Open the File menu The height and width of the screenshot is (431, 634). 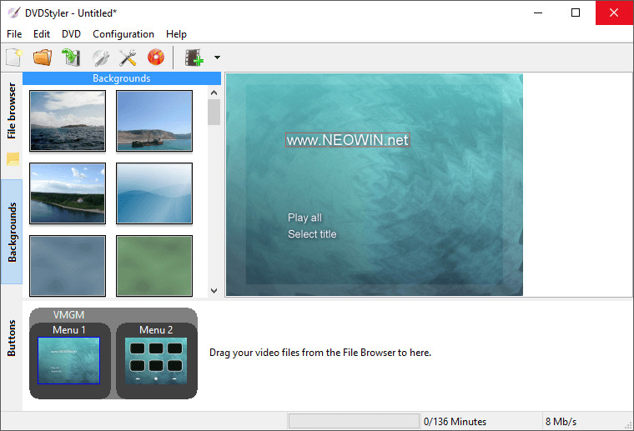pos(14,34)
